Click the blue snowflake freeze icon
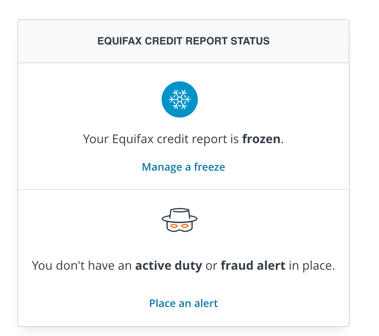379x336 pixels. pyautogui.click(x=180, y=99)
